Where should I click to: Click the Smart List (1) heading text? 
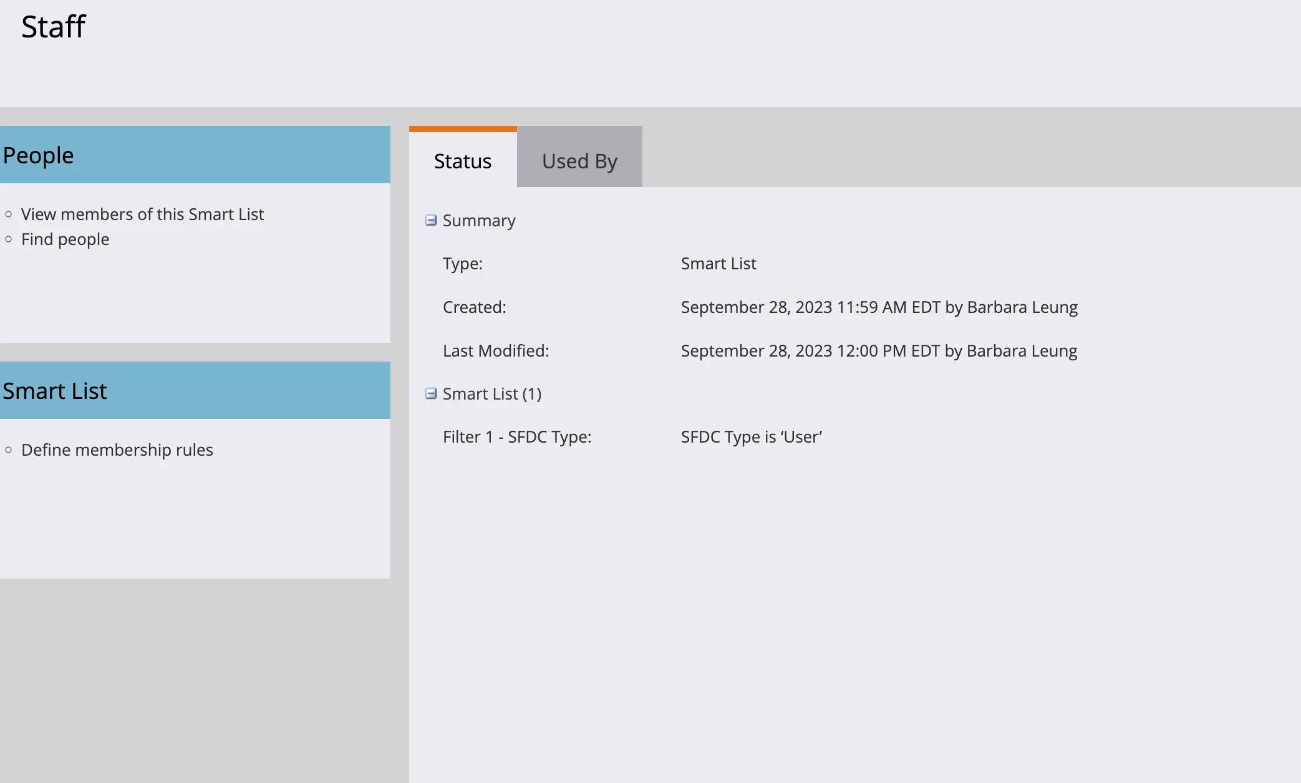pos(491,393)
